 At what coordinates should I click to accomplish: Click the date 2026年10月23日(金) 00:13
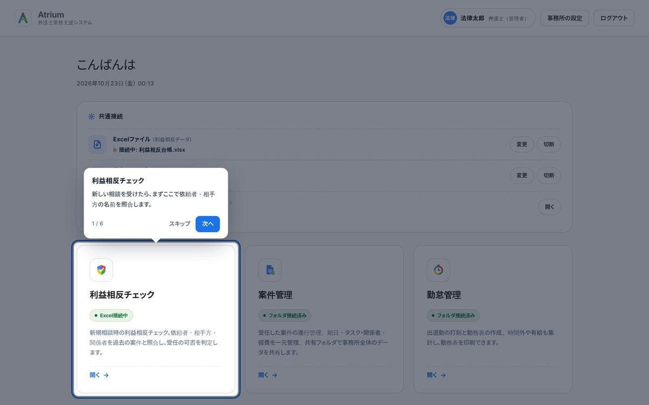(115, 84)
